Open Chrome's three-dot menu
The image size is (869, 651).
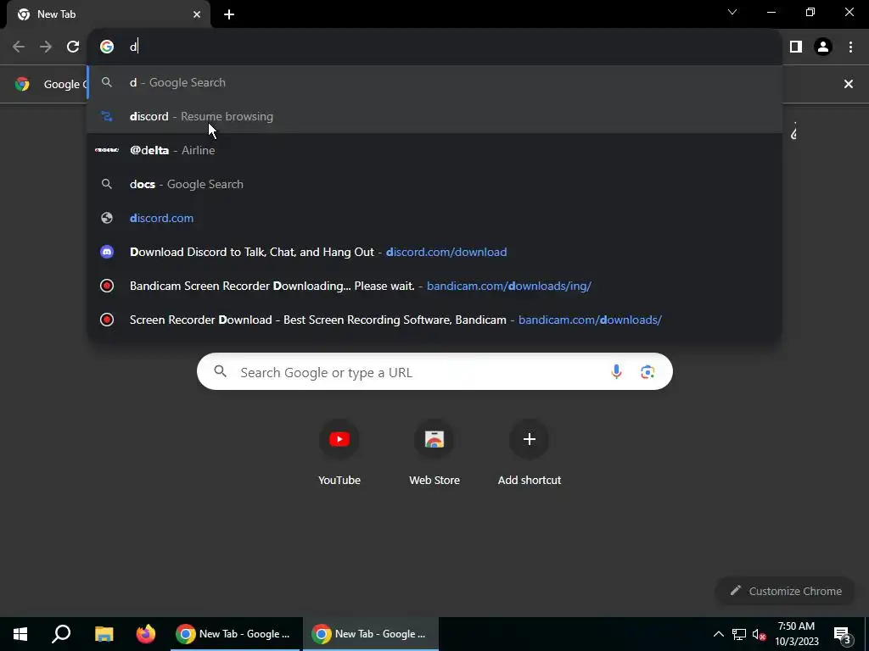tap(850, 47)
